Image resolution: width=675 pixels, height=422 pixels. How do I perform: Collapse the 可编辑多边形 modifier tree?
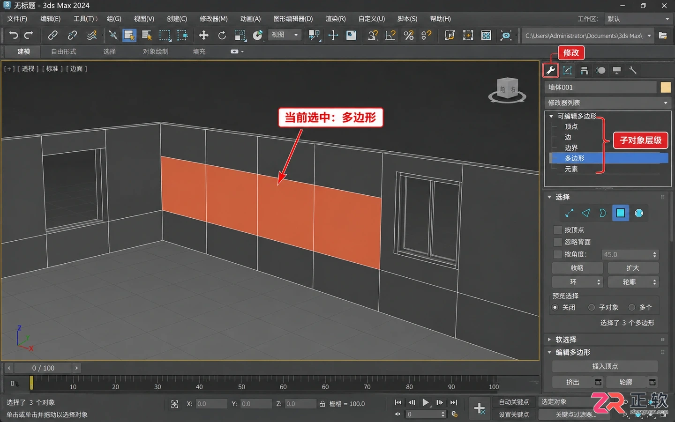551,116
